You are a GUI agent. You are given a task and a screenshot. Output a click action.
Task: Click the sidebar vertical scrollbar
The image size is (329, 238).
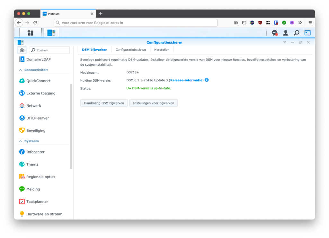(x=71, y=126)
